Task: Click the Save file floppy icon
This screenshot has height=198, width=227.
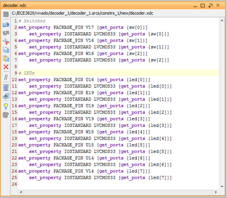Action: [6, 14]
